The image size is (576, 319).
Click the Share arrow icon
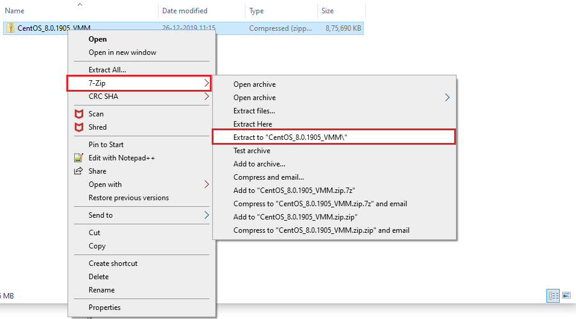(x=78, y=171)
